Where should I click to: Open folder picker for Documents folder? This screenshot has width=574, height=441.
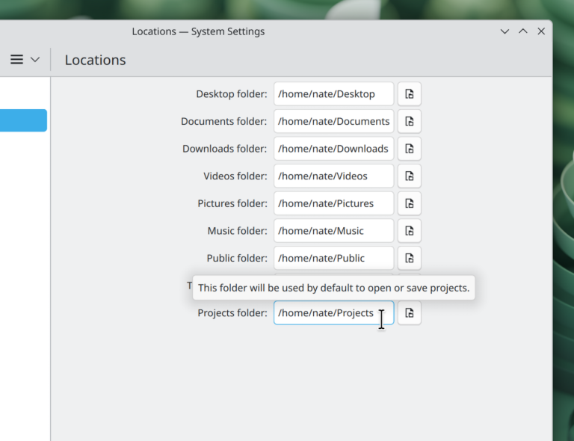410,122
